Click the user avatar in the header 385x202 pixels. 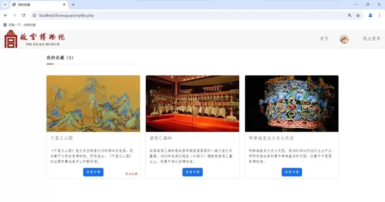click(344, 39)
